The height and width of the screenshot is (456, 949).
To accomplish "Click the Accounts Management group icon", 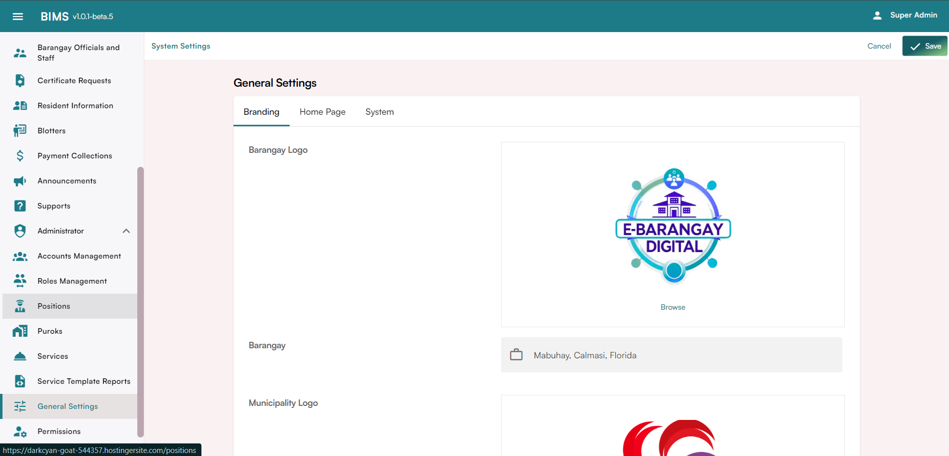I will tap(20, 256).
